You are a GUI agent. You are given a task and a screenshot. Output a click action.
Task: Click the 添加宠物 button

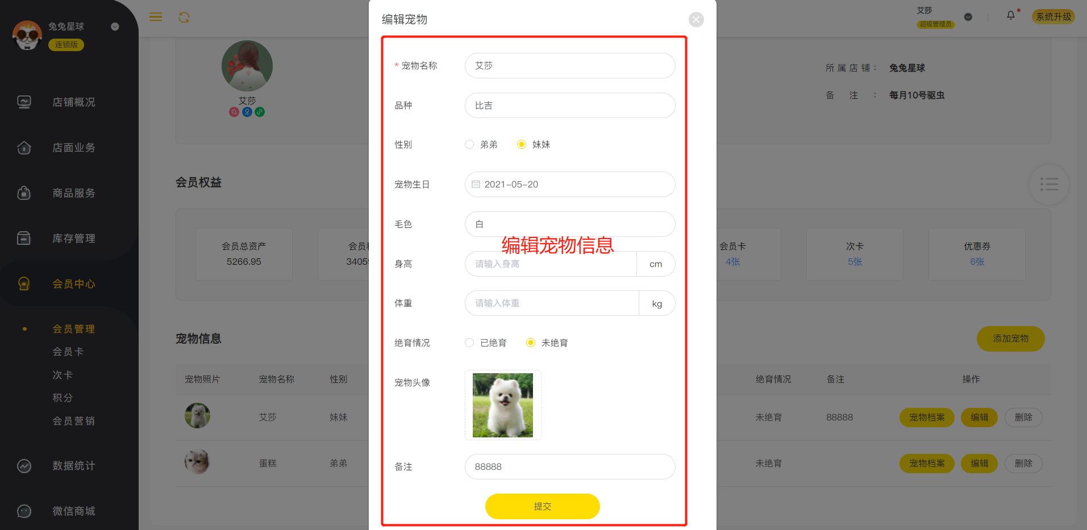click(1011, 339)
